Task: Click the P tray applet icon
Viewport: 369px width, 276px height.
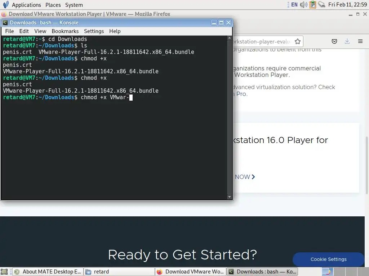Action: point(313,4)
